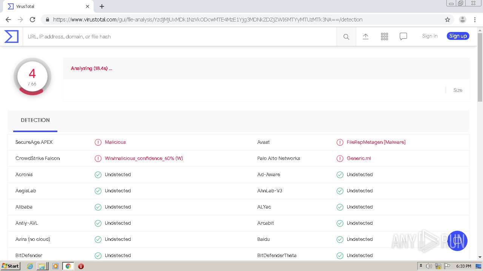Click the show desktop tray icon

478,266
